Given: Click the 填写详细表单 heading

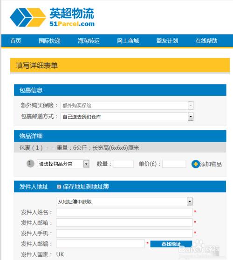Looking at the screenshot, I should point(37,65).
